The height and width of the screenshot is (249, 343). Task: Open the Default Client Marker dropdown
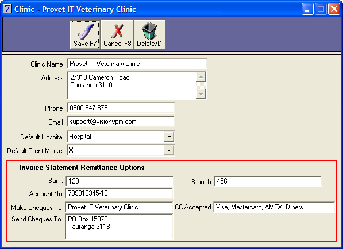pos(169,150)
